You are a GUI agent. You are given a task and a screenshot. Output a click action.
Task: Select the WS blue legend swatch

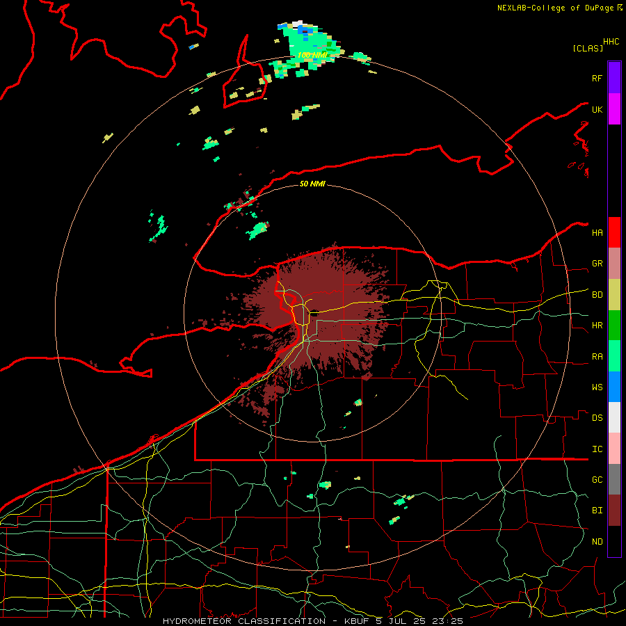pyautogui.click(x=614, y=387)
